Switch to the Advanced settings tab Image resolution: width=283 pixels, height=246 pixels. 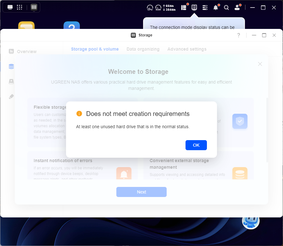[x=187, y=49]
